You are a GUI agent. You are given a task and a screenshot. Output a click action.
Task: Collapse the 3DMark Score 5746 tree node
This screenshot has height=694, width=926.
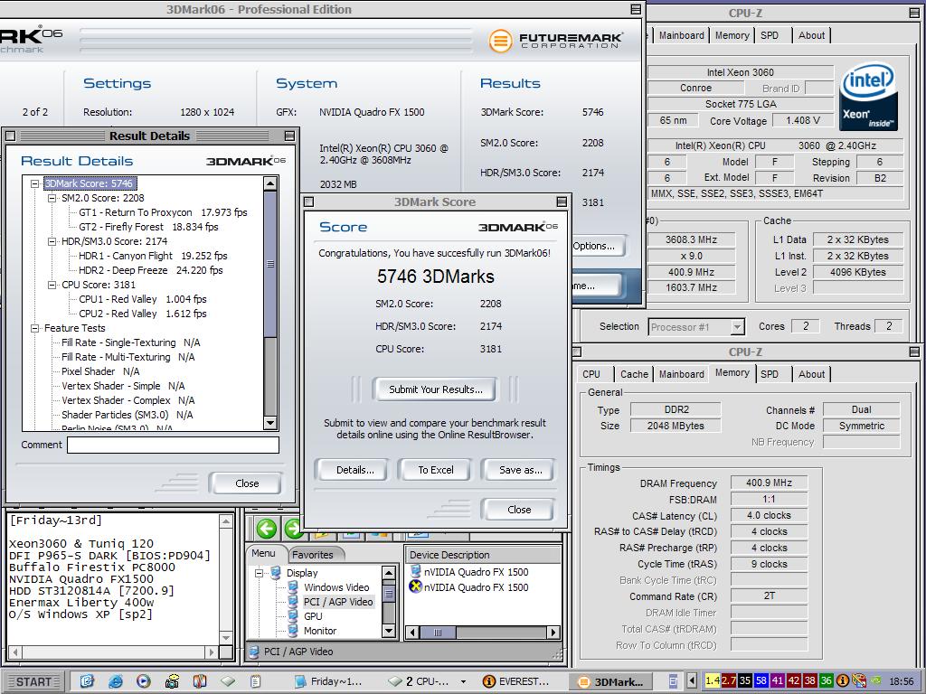click(35, 183)
